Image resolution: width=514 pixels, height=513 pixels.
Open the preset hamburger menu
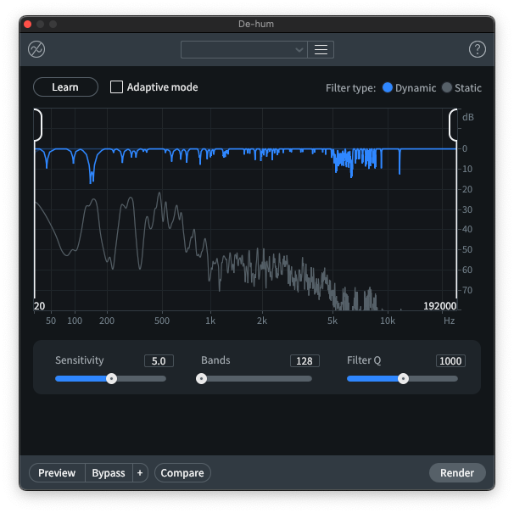point(321,49)
